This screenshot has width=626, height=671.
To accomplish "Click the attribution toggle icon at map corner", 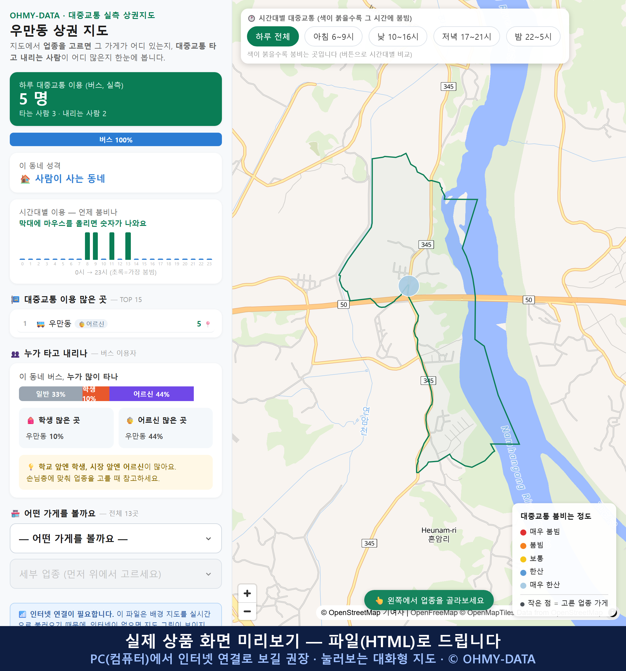I will coord(612,612).
